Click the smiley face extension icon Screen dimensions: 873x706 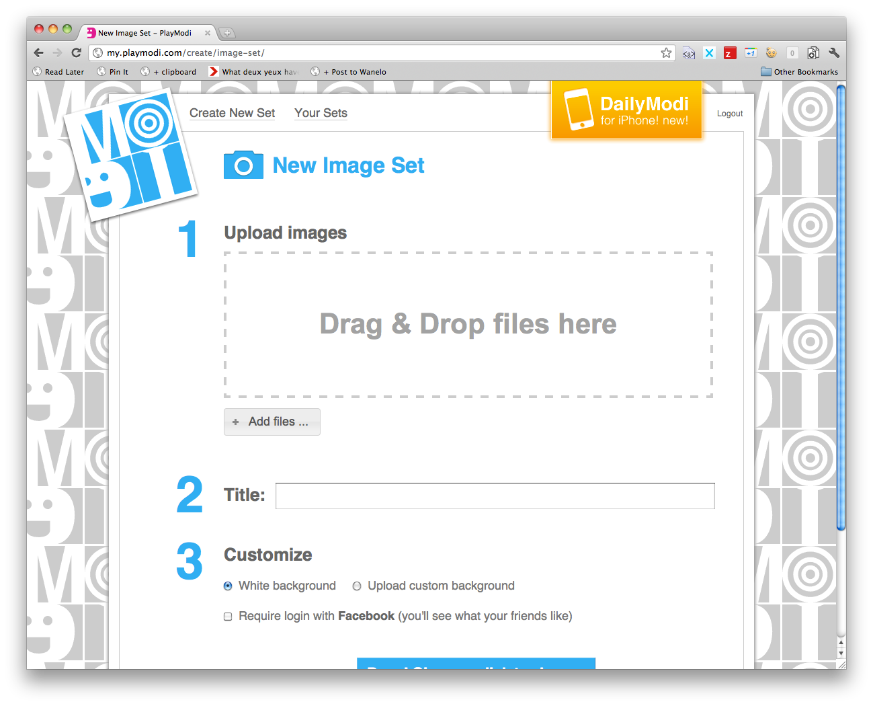tap(771, 52)
